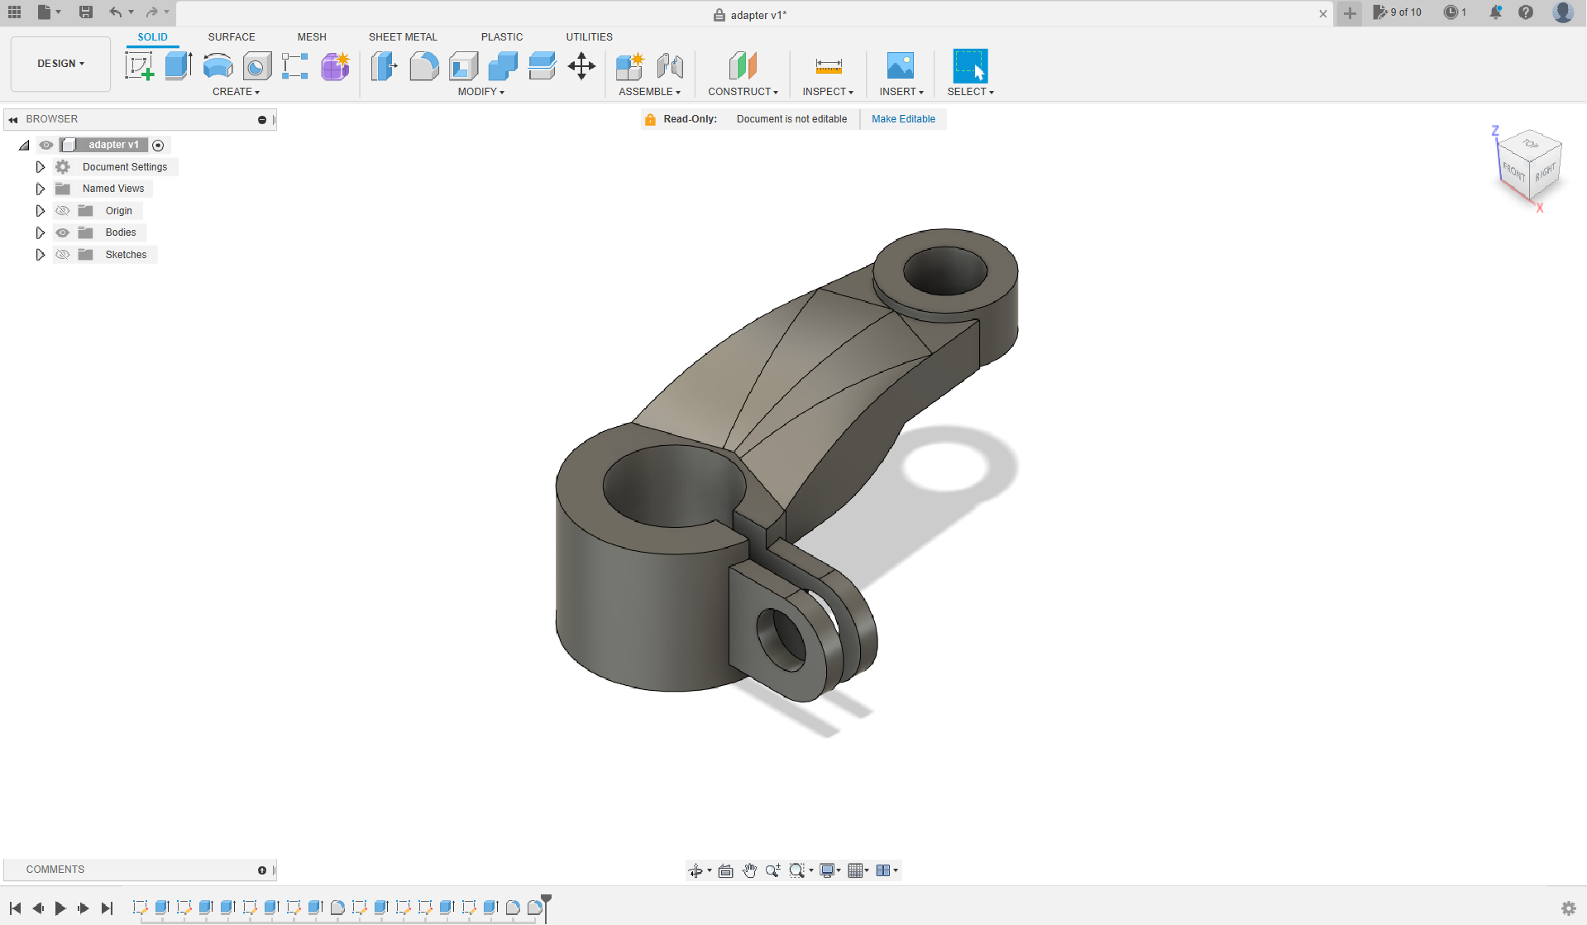Select the Create Sketch tool
Image resolution: width=1587 pixels, height=925 pixels.
pos(139,65)
